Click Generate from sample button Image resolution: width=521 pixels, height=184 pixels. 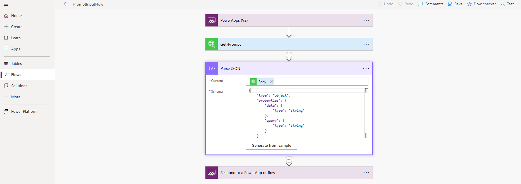click(271, 145)
